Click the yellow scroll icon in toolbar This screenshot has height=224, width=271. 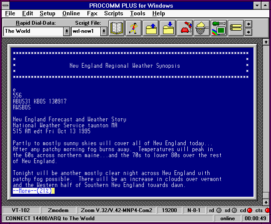(x=236, y=28)
